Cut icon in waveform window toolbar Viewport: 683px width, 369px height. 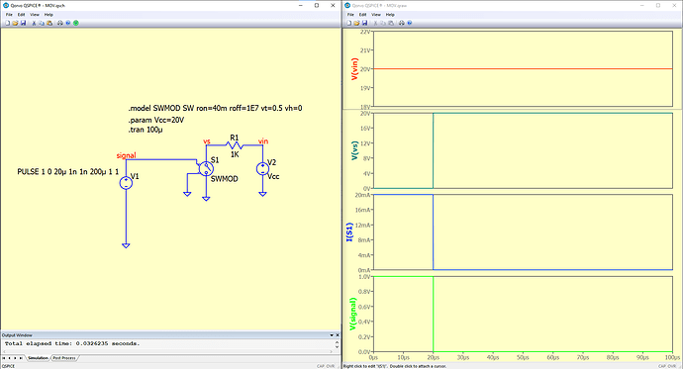pos(375,23)
